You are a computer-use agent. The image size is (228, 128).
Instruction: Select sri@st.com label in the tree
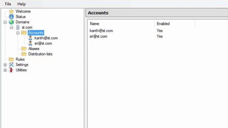(43, 43)
